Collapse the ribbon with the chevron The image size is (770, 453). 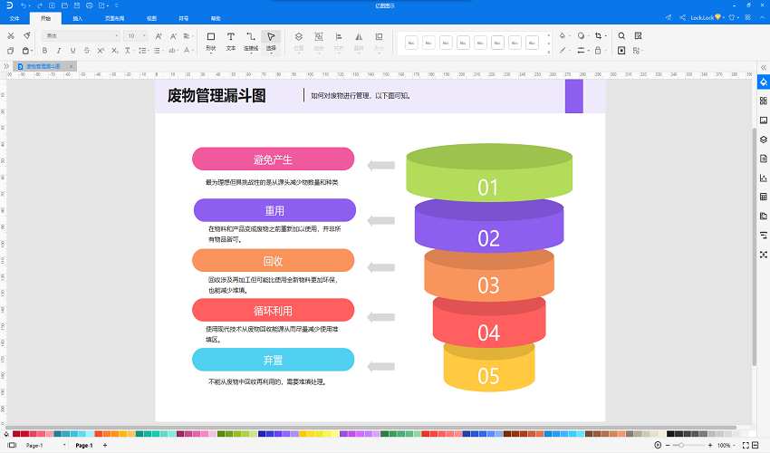761,18
